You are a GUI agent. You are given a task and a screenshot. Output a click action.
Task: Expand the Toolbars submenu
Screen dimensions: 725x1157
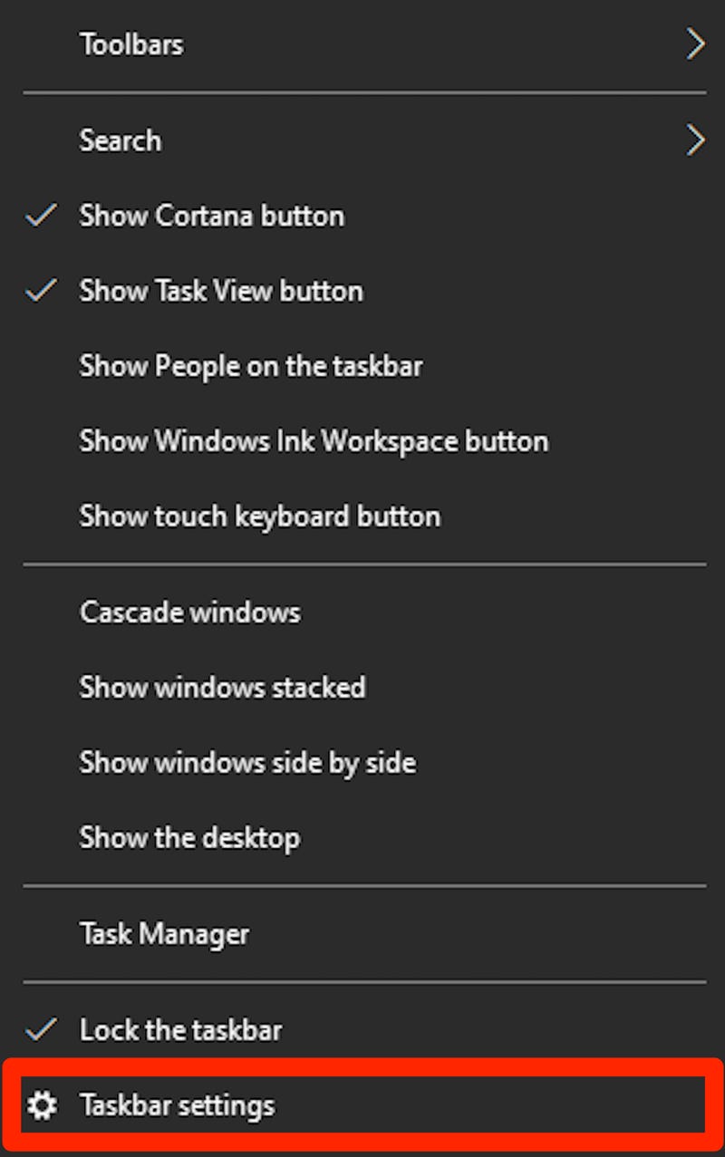tap(132, 43)
